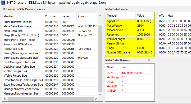
Task: Click the 'Size' header in Meta Data Streams
Action: pyautogui.click(x=136, y=67)
